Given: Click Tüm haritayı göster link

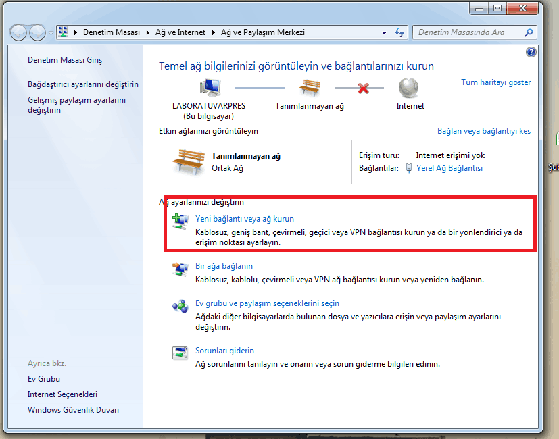Looking at the screenshot, I should point(495,82).
